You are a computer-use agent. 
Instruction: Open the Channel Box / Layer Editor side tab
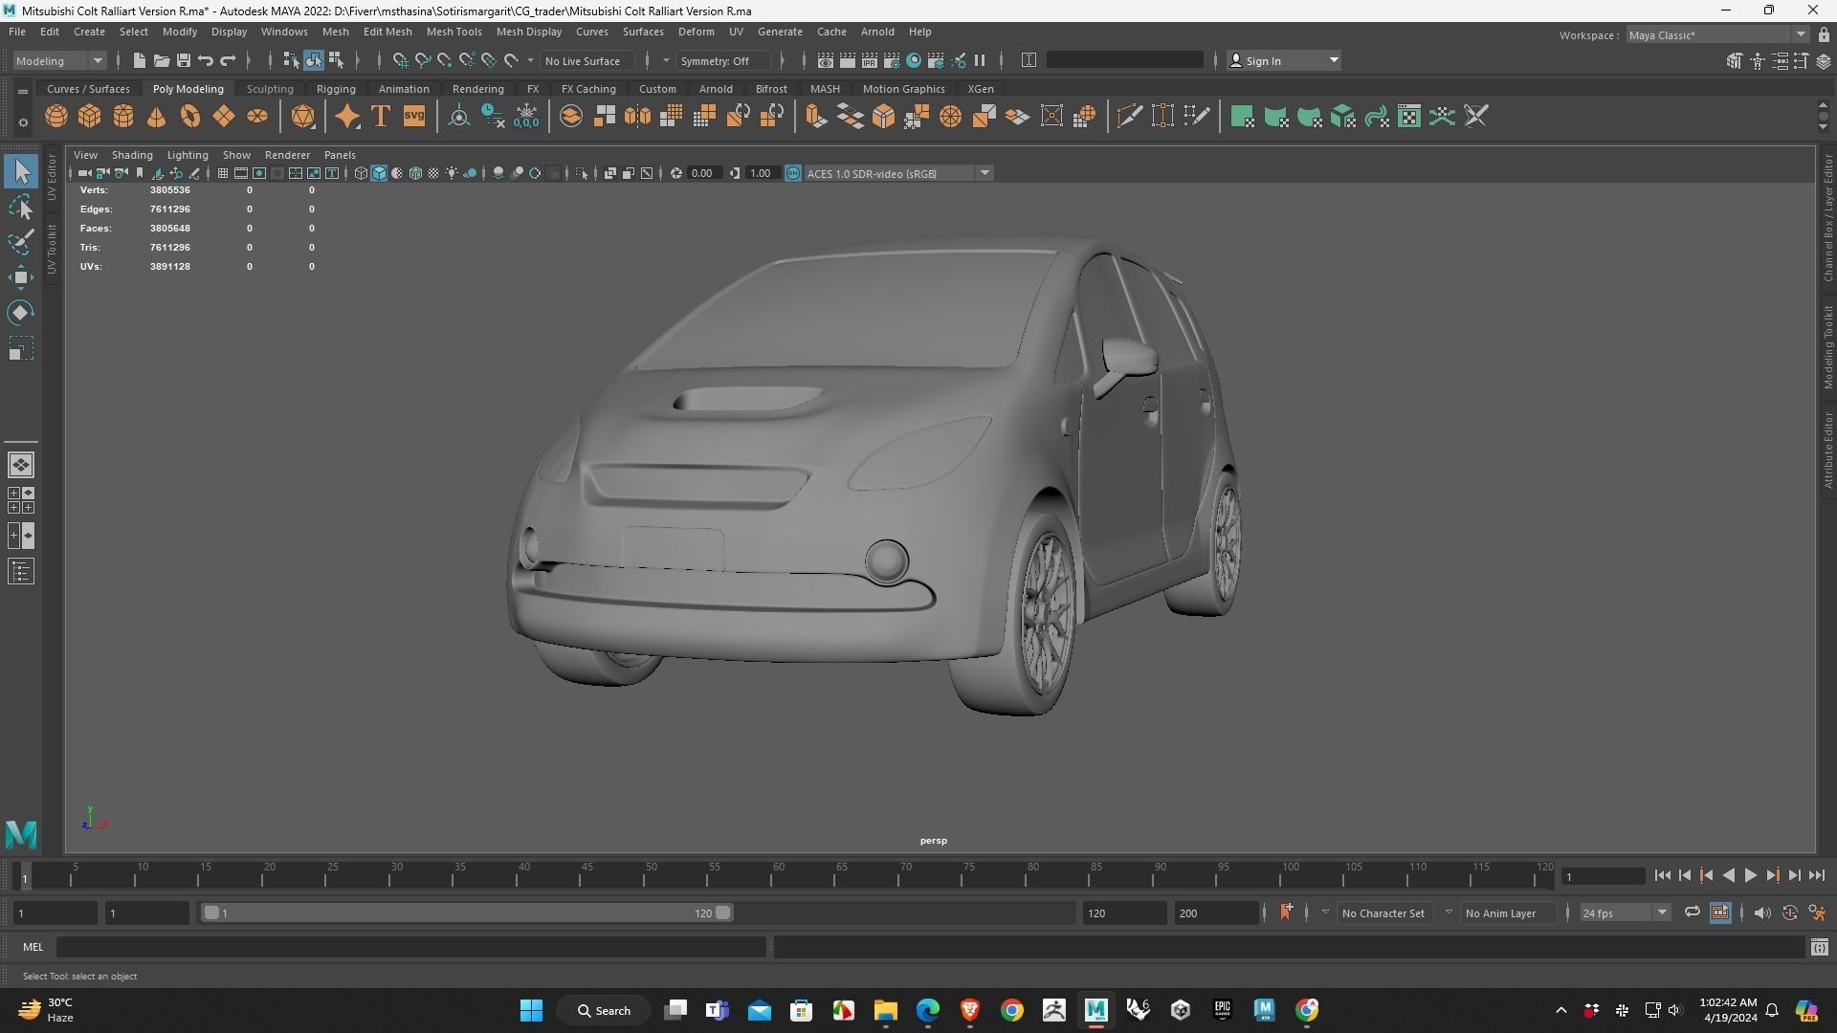(x=1827, y=217)
